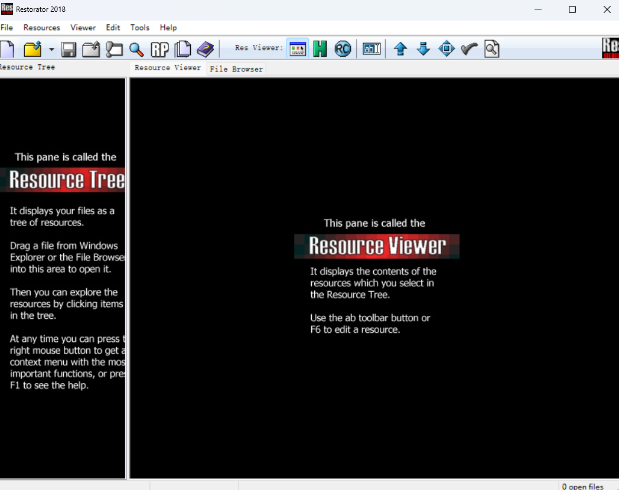Click the Resource Tree panel header
Viewport: 619px width, 490px height.
click(27, 67)
